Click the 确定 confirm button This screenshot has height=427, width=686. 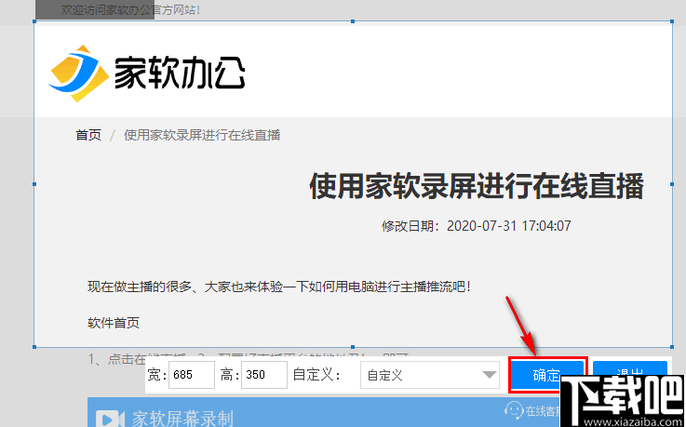point(547,375)
